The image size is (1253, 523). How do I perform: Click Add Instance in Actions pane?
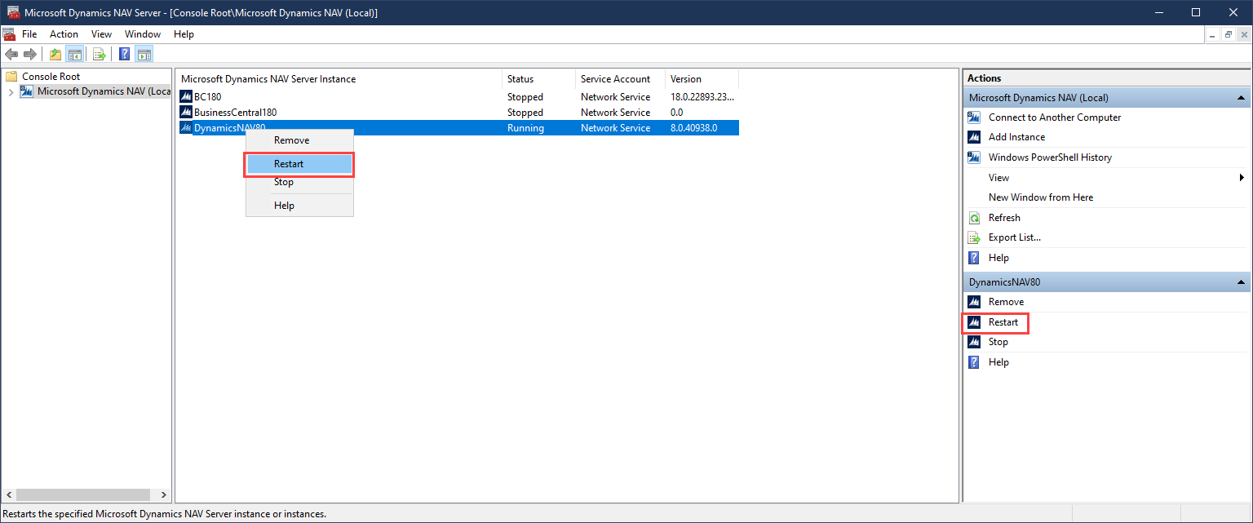pyautogui.click(x=1016, y=137)
